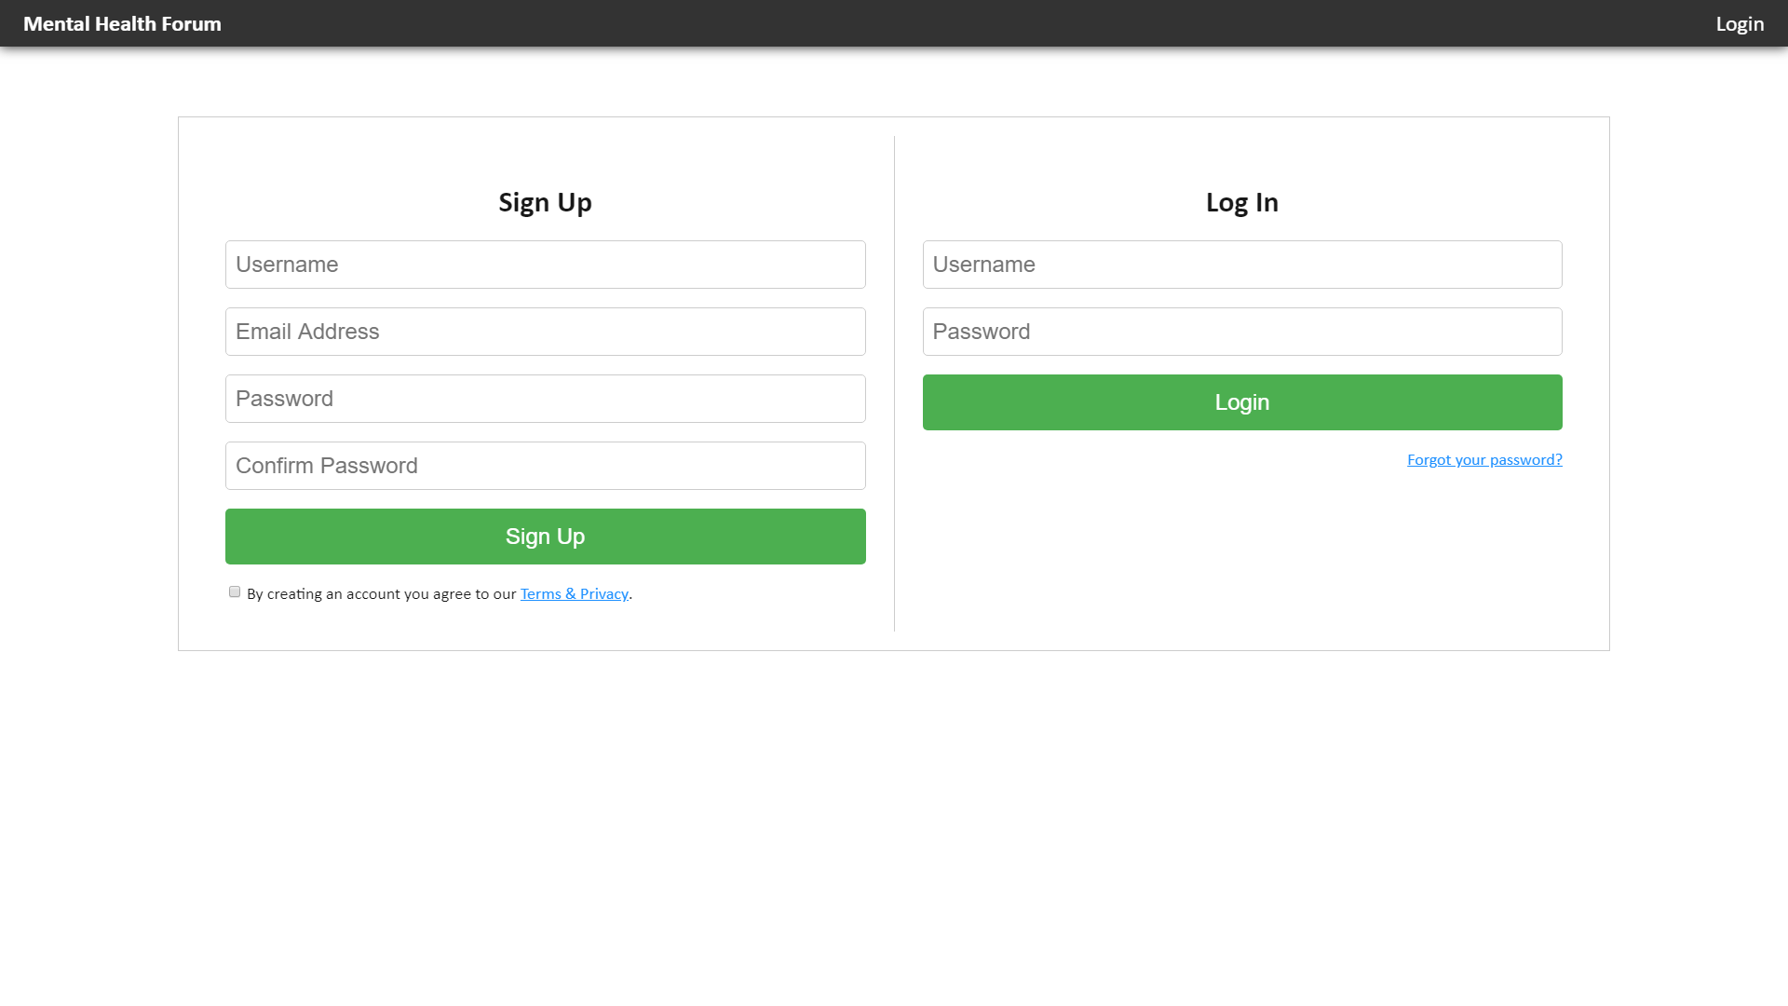Click into the Confirm Password field
The height and width of the screenshot is (1006, 1788).
click(545, 466)
